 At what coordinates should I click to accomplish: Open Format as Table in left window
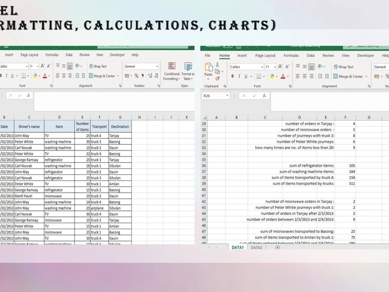pyautogui.click(x=188, y=71)
